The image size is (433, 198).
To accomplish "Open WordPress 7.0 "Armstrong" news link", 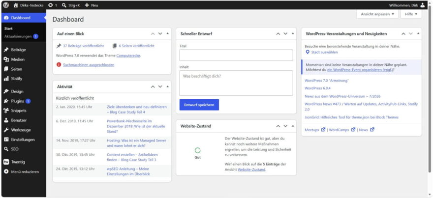I will click(326, 81).
